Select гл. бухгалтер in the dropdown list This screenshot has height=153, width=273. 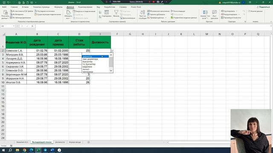[x=95, y=64]
